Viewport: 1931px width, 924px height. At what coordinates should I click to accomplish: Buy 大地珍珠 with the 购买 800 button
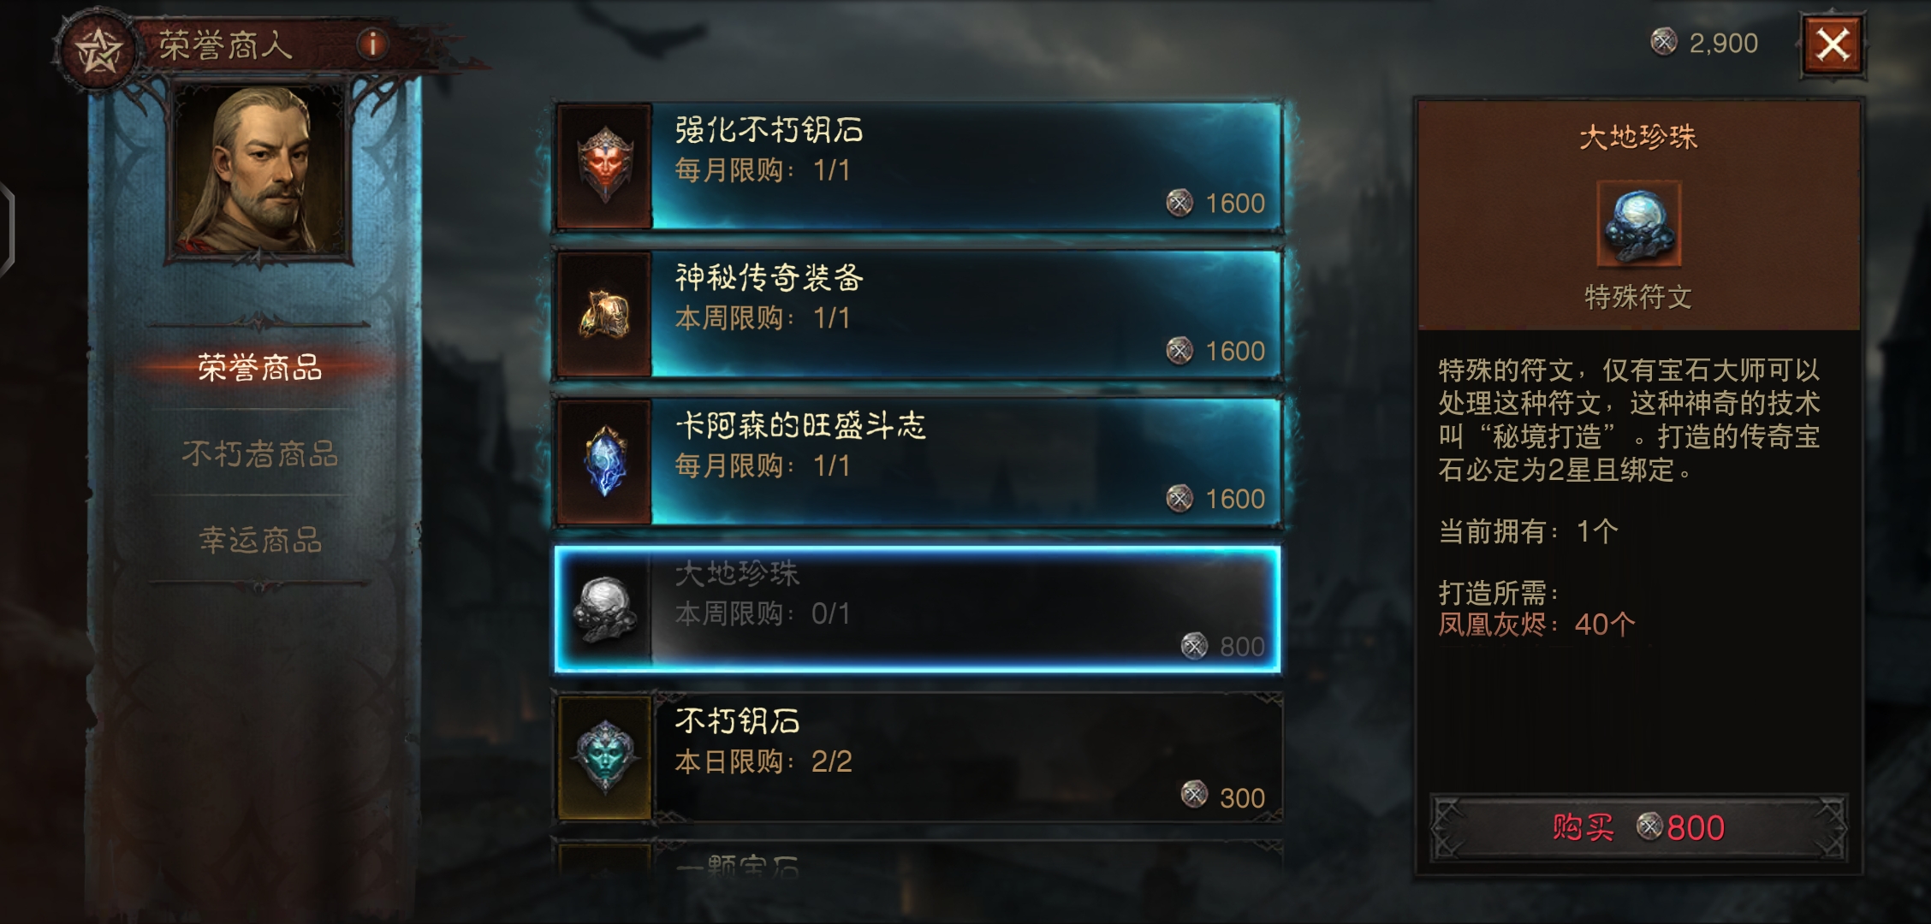pyautogui.click(x=1638, y=827)
